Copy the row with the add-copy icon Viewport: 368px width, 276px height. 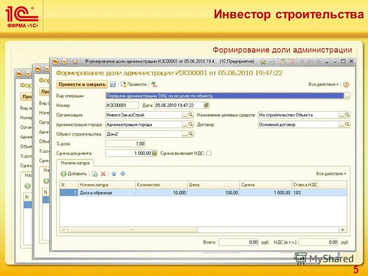95,174
